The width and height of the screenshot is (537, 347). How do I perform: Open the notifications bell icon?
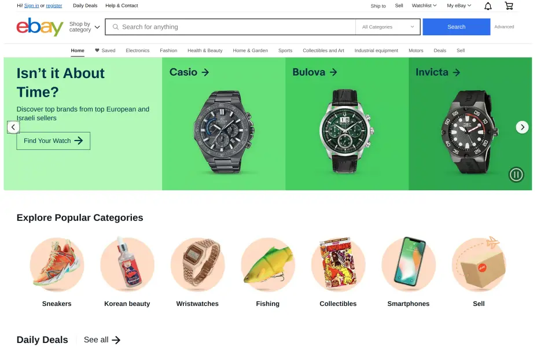(x=488, y=6)
